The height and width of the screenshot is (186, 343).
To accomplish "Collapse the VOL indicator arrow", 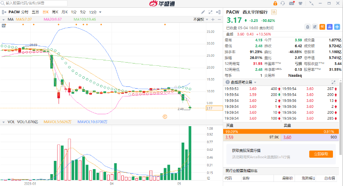I will click(x=4, y=122).
